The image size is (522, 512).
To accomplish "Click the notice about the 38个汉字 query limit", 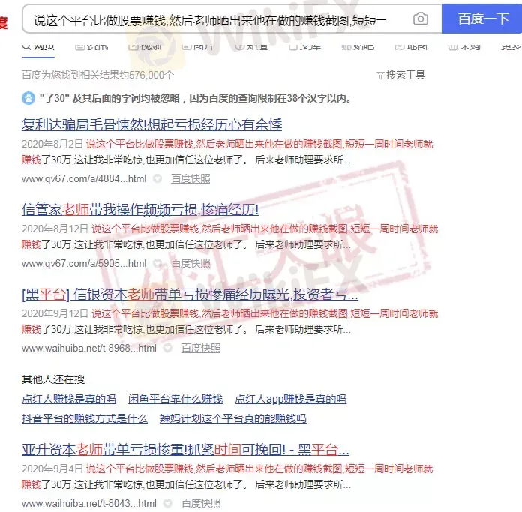I will click(x=196, y=98).
